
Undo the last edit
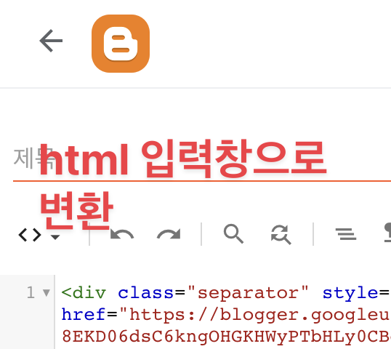click(x=122, y=234)
